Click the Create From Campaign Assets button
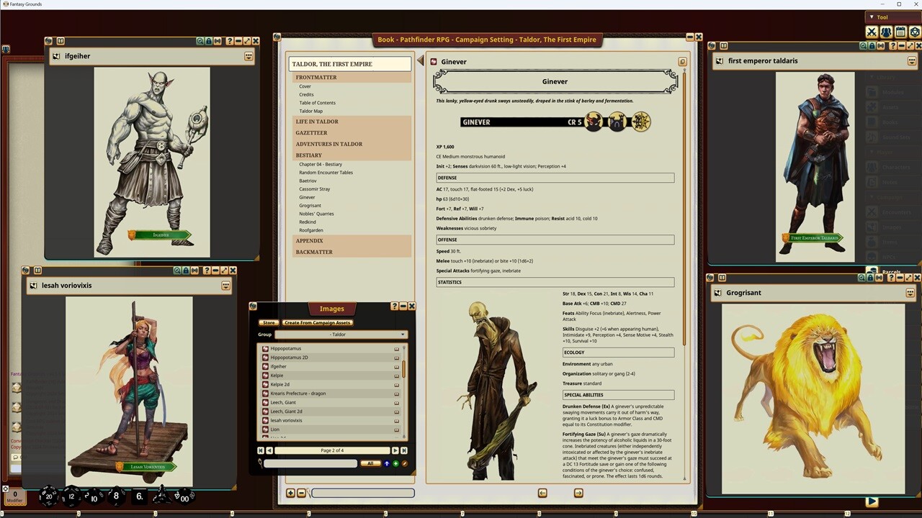Image resolution: width=922 pixels, height=518 pixels. [x=317, y=322]
